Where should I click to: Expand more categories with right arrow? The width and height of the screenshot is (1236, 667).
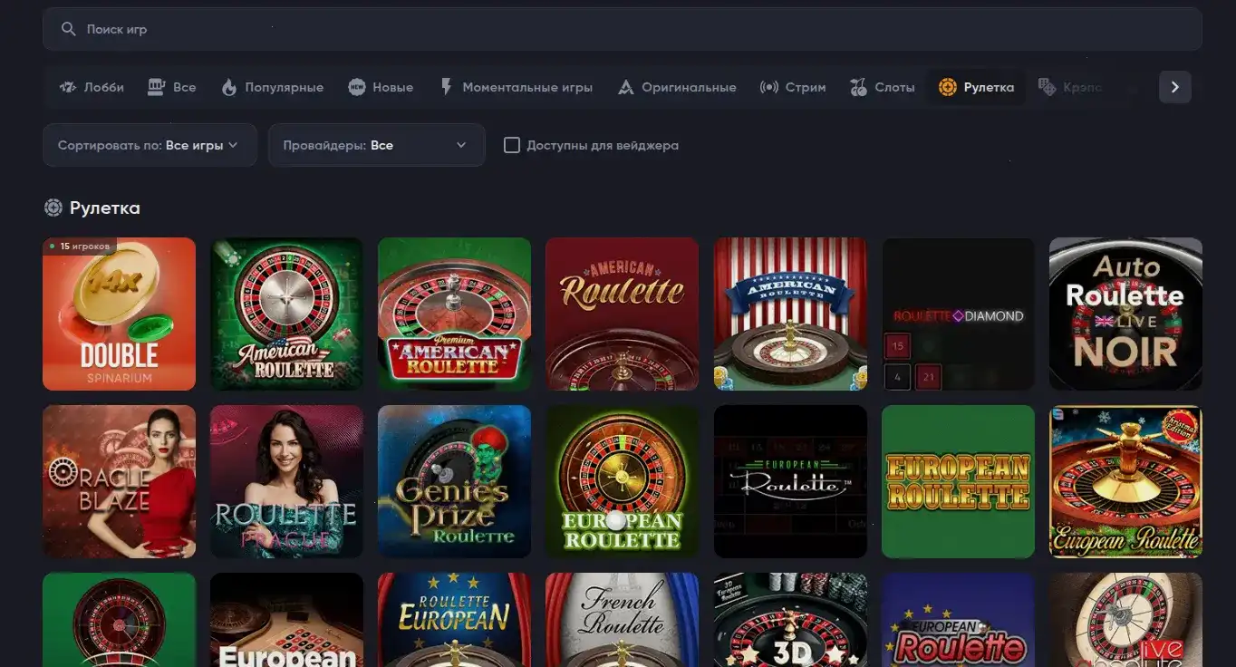tap(1174, 87)
